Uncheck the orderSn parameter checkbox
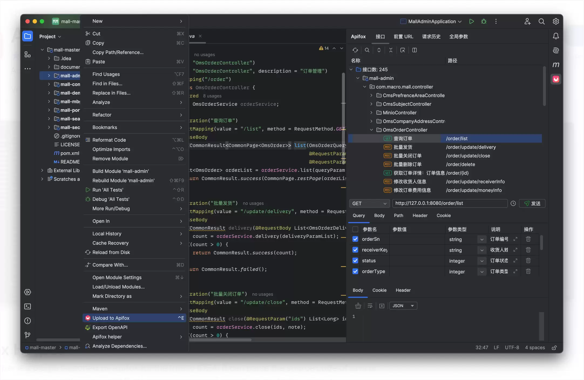Image resolution: width=584 pixels, height=380 pixels. click(355, 239)
